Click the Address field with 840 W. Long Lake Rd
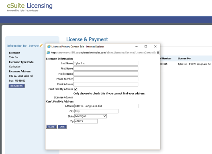 (106, 106)
